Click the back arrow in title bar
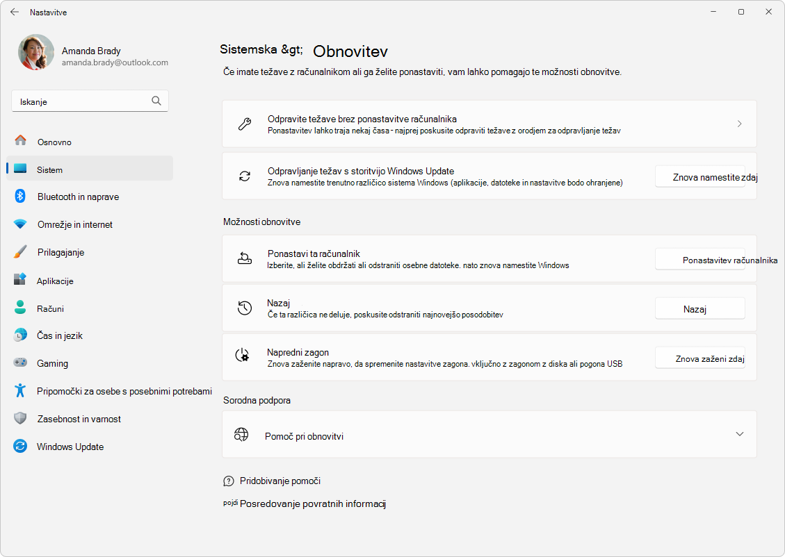This screenshot has height=557, width=785. 15,12
